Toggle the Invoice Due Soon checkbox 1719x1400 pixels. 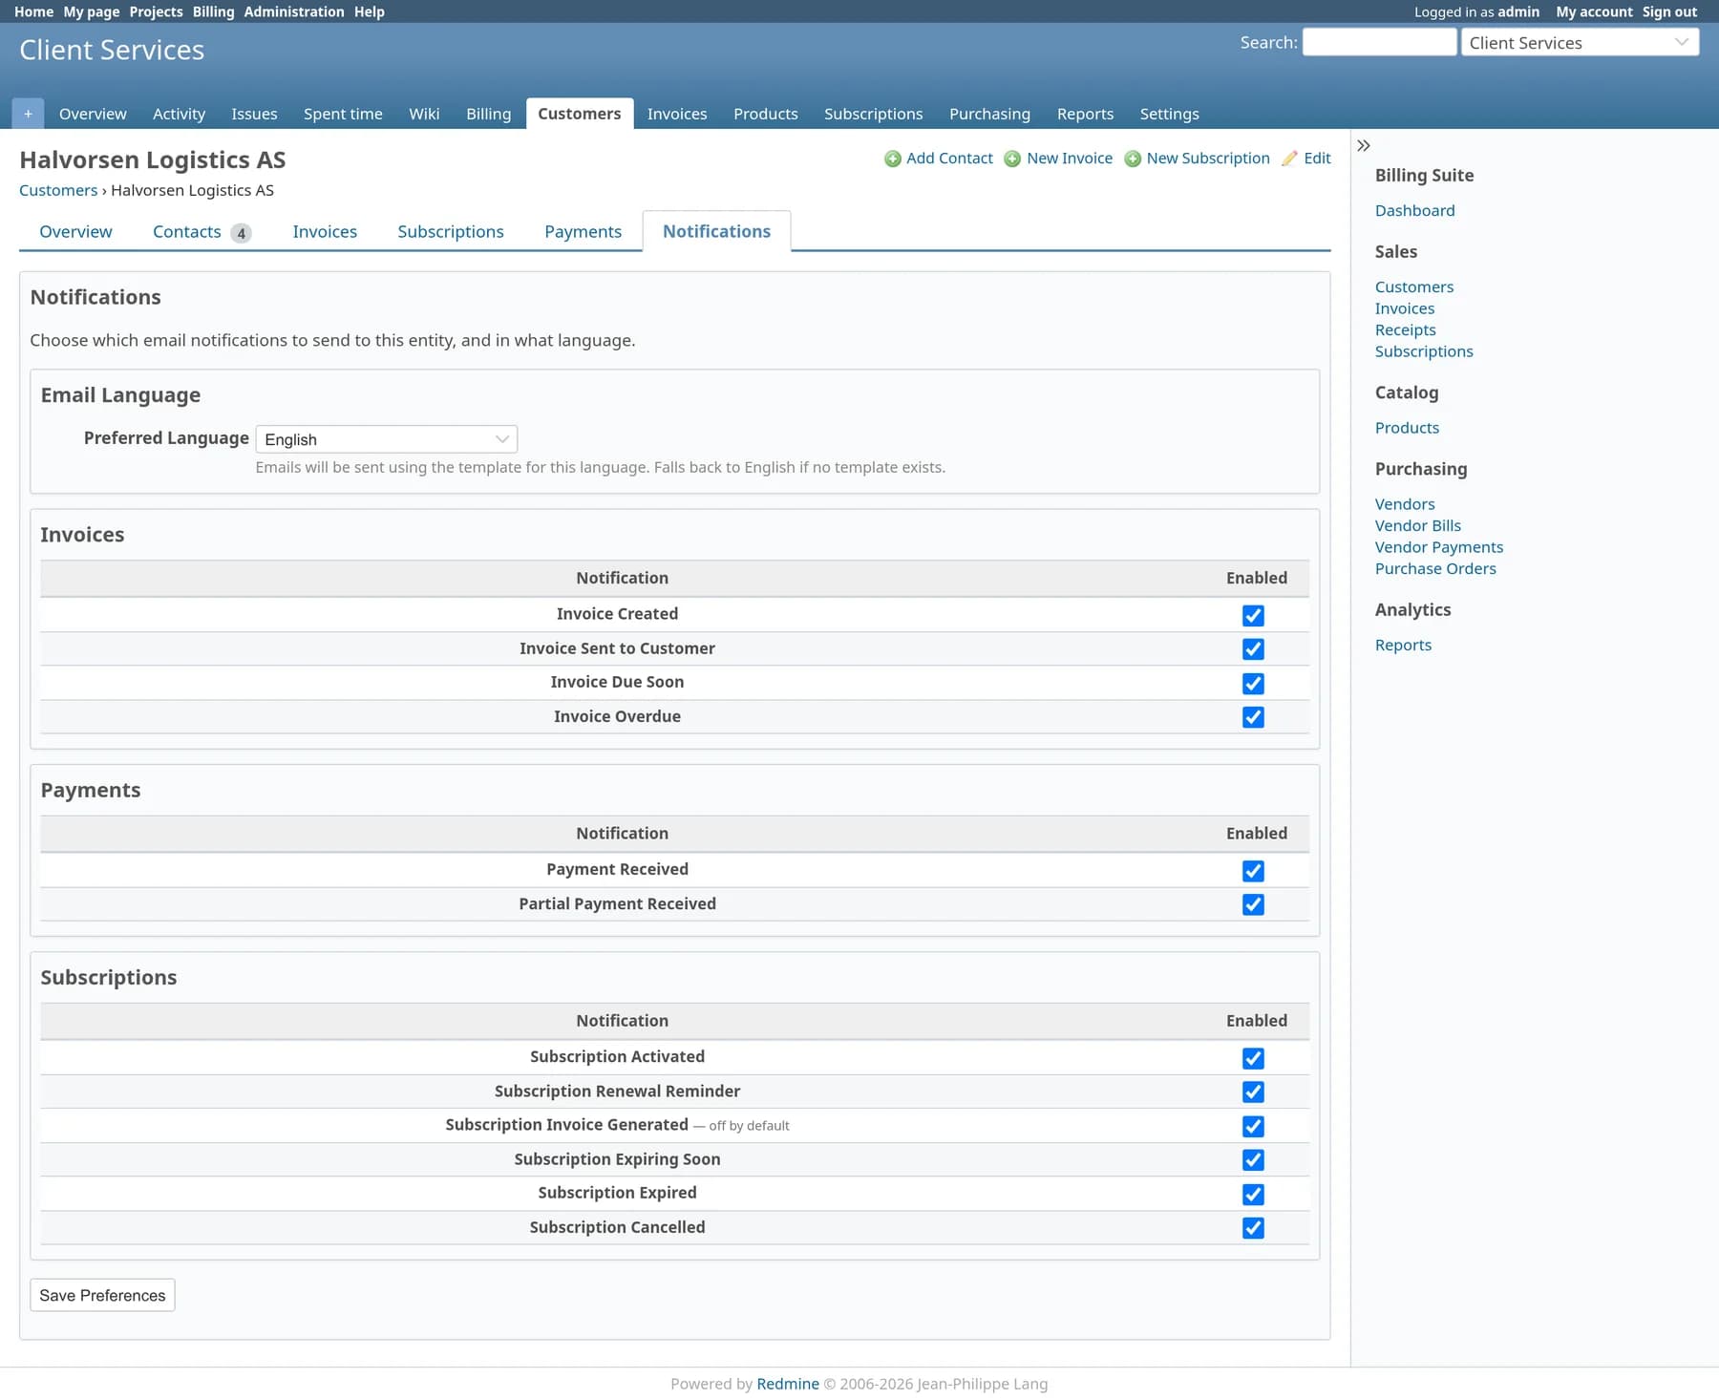tap(1253, 684)
